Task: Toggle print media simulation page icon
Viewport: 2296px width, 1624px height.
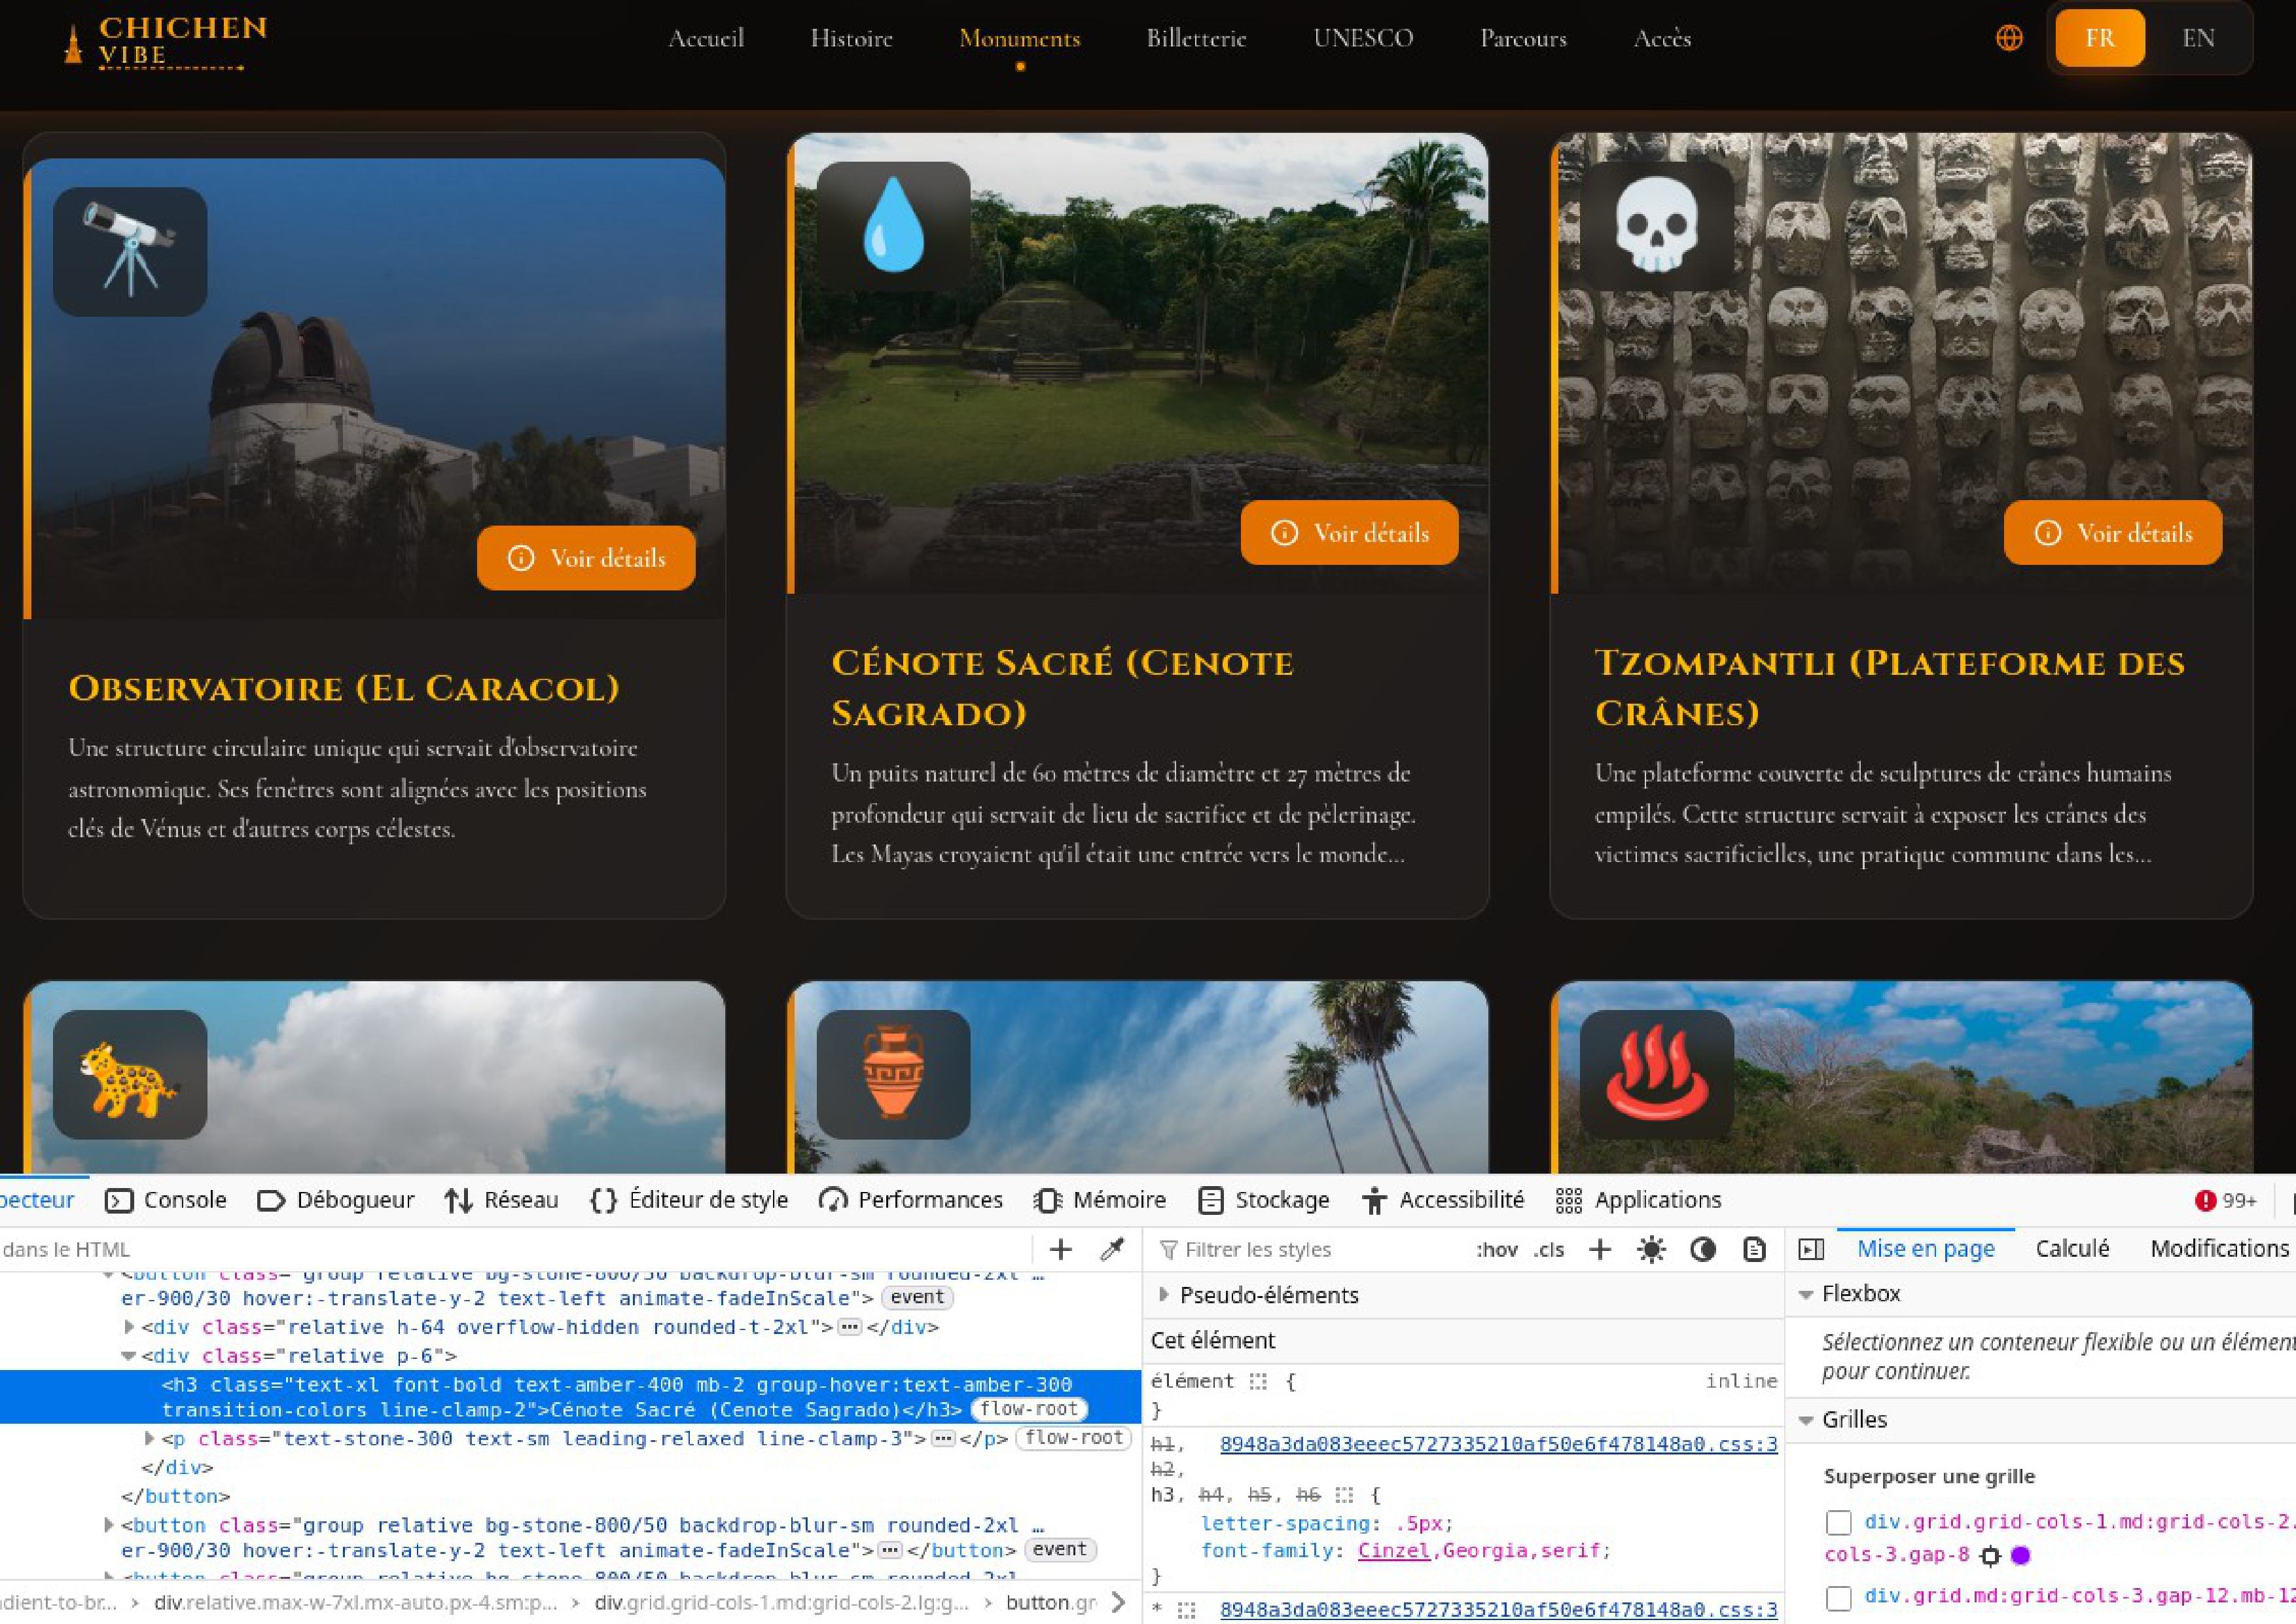Action: 1754,1249
